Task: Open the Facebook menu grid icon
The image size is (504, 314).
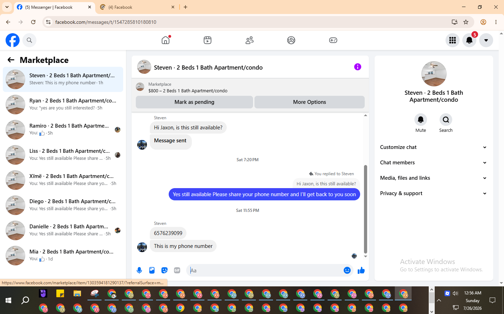Action: pos(453,40)
